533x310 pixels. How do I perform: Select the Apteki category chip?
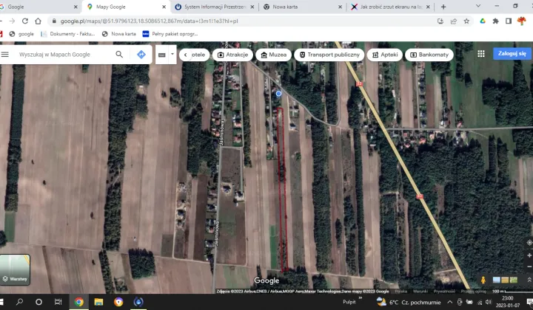coord(385,55)
